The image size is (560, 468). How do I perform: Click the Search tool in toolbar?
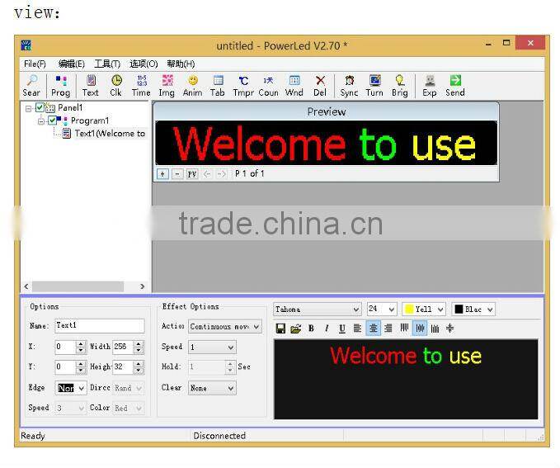(x=31, y=85)
